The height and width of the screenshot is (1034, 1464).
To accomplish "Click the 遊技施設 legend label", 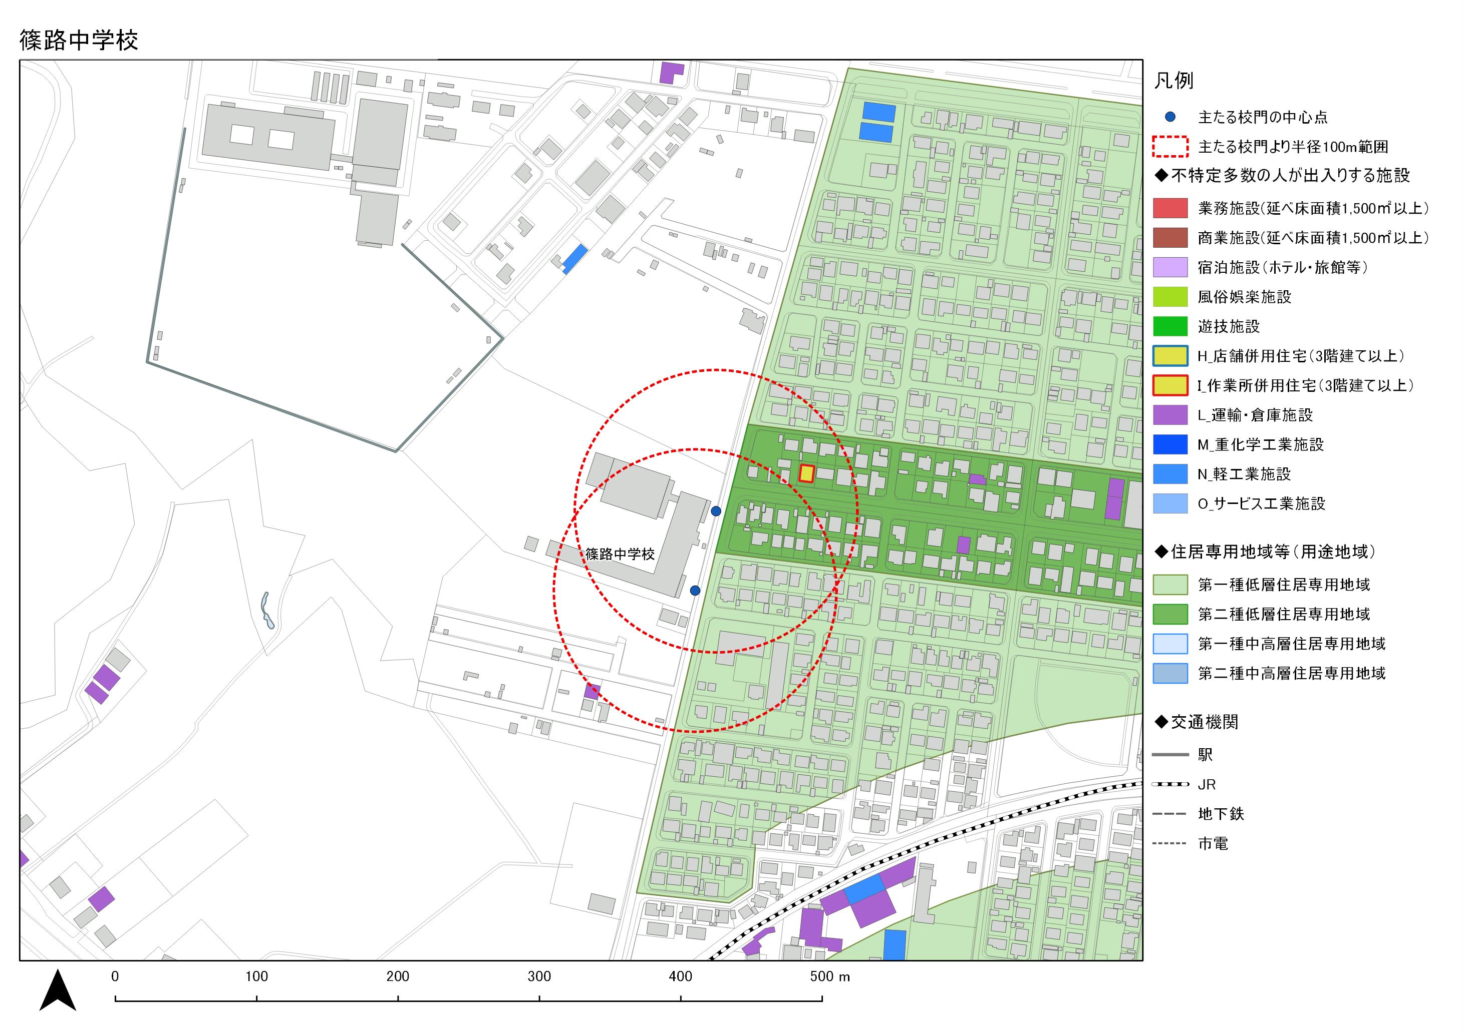I will tap(1229, 326).
